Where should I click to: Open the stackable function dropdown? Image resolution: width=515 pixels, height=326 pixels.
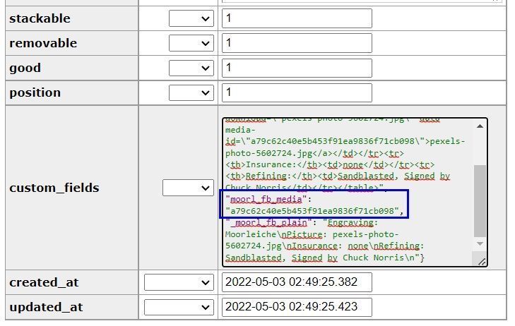coord(191,18)
